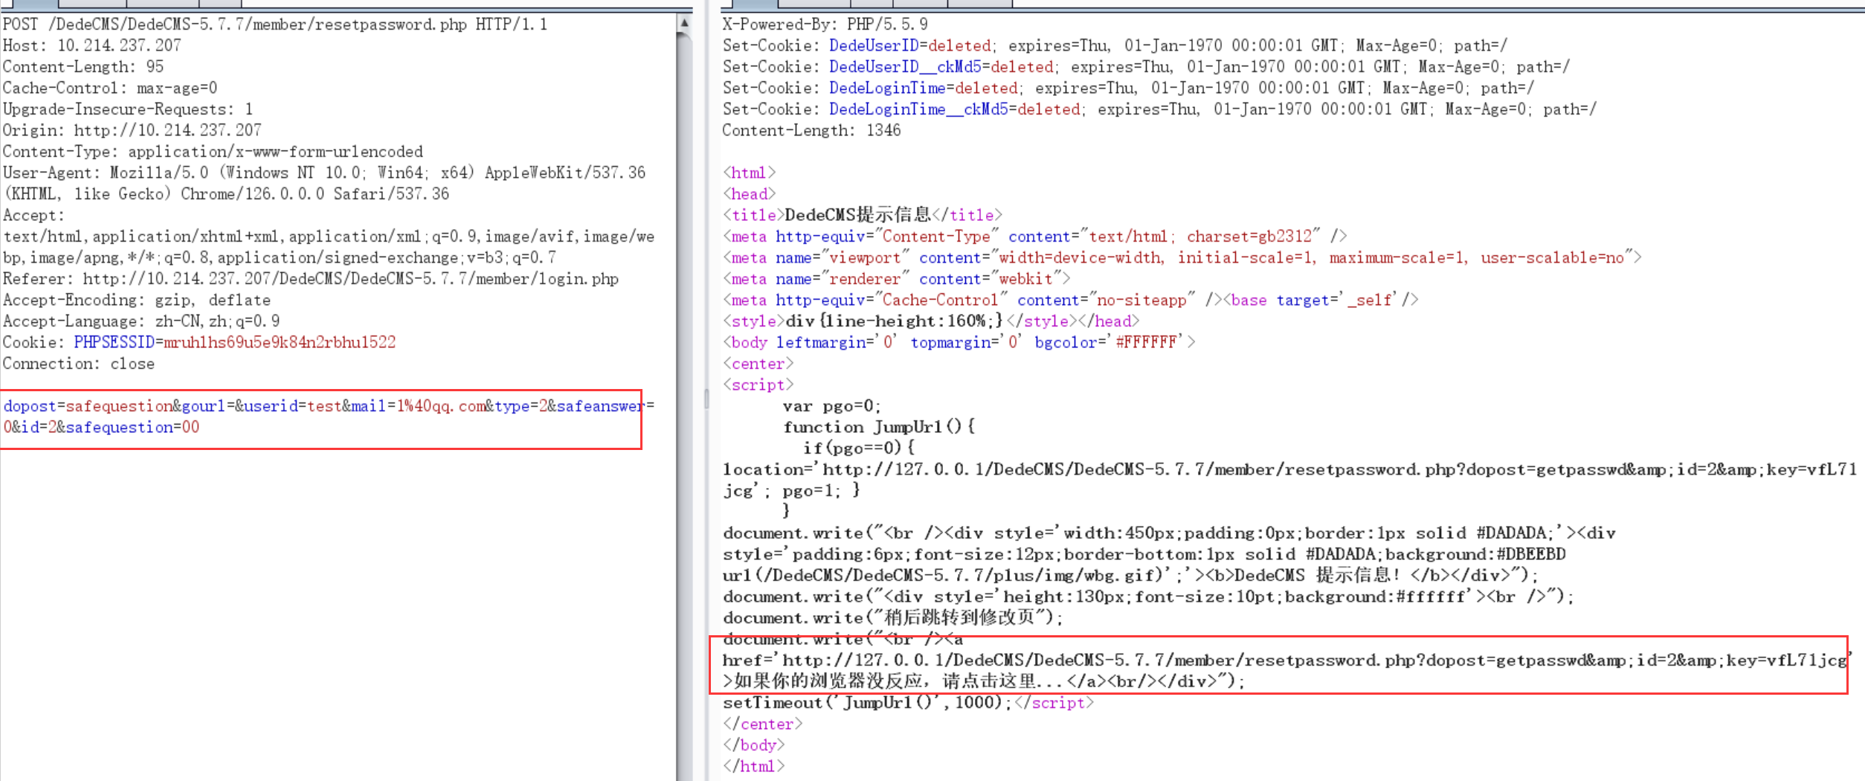Click the closing </center> tag
Screen dimensions: 1865x781
[x=763, y=724]
